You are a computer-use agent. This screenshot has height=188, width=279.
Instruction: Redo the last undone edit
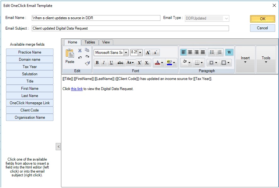click(87, 57)
